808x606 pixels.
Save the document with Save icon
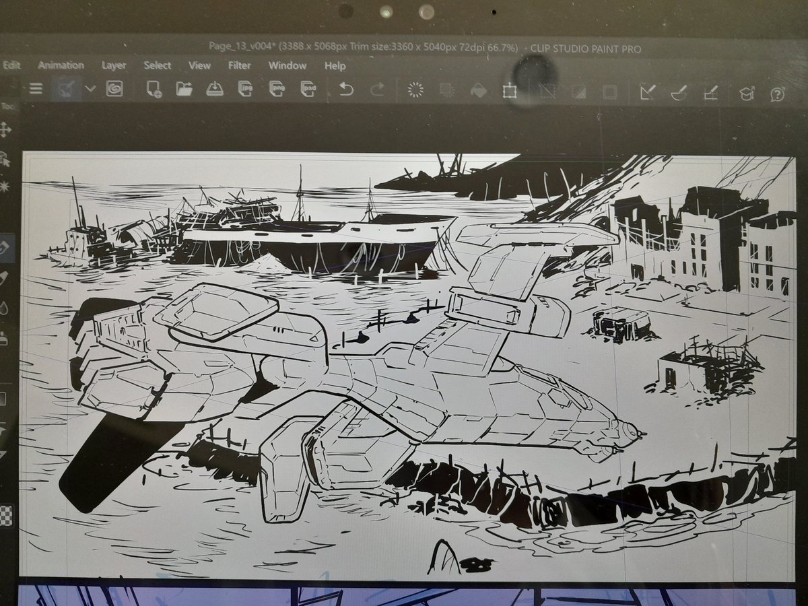(214, 89)
